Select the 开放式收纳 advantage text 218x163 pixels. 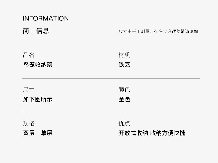tap(133, 133)
